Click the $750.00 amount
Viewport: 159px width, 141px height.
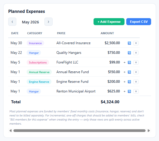114,53
